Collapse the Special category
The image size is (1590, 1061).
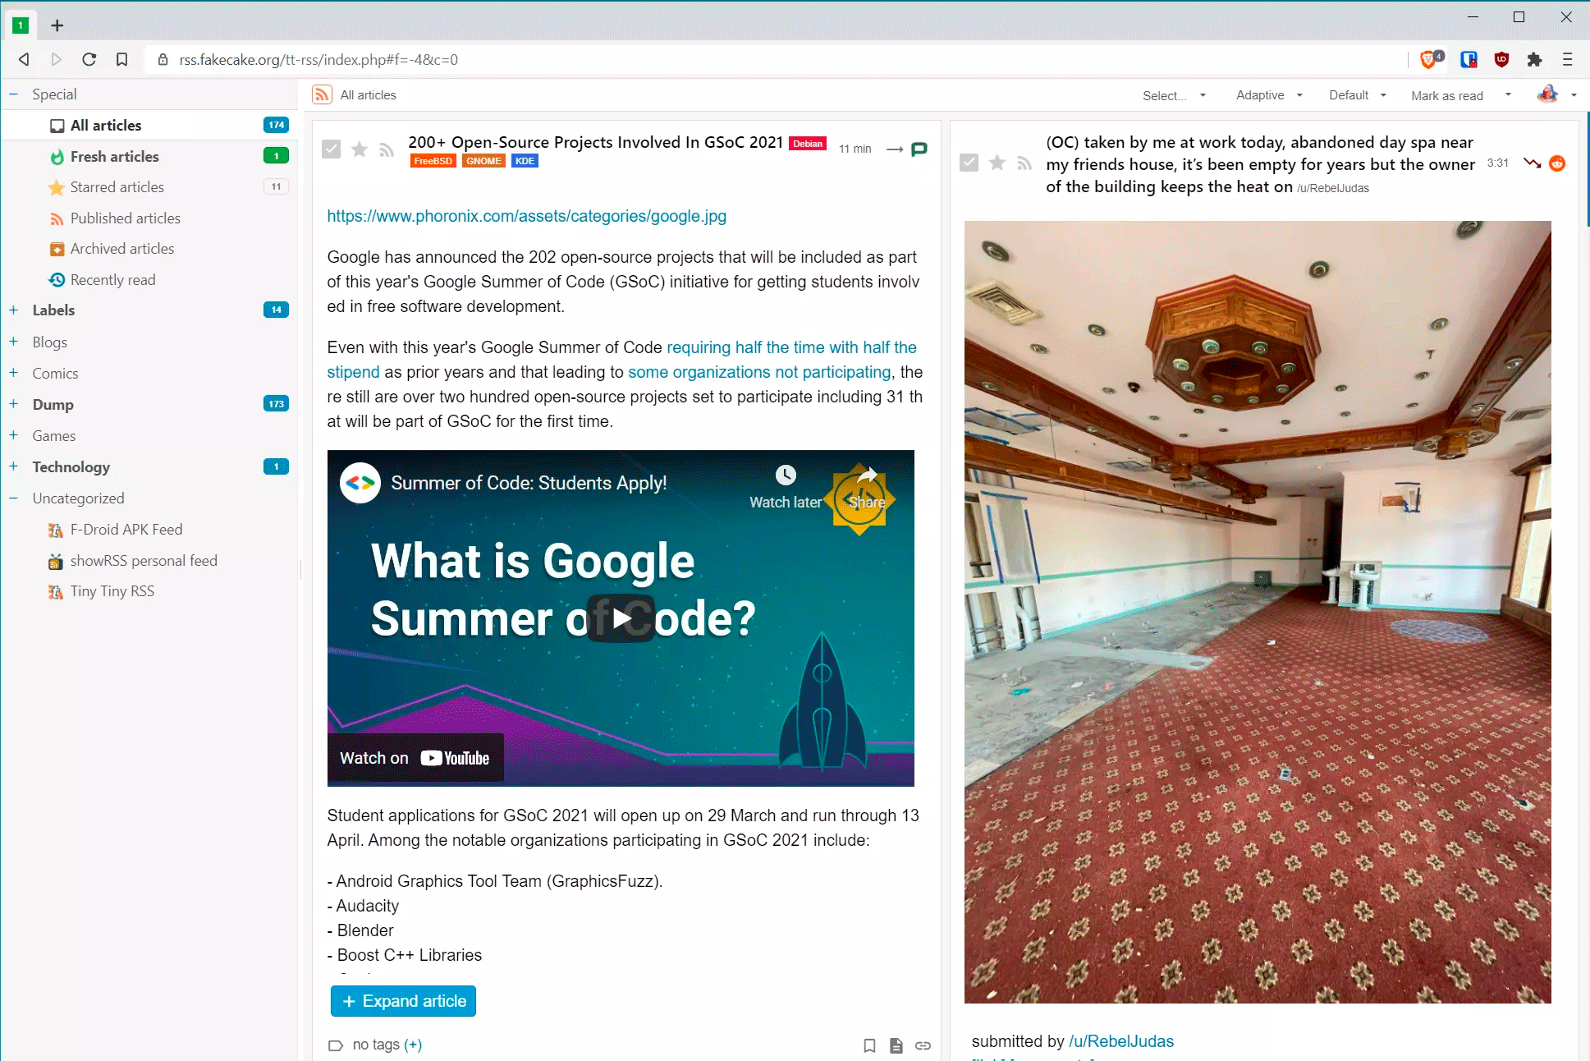14,94
